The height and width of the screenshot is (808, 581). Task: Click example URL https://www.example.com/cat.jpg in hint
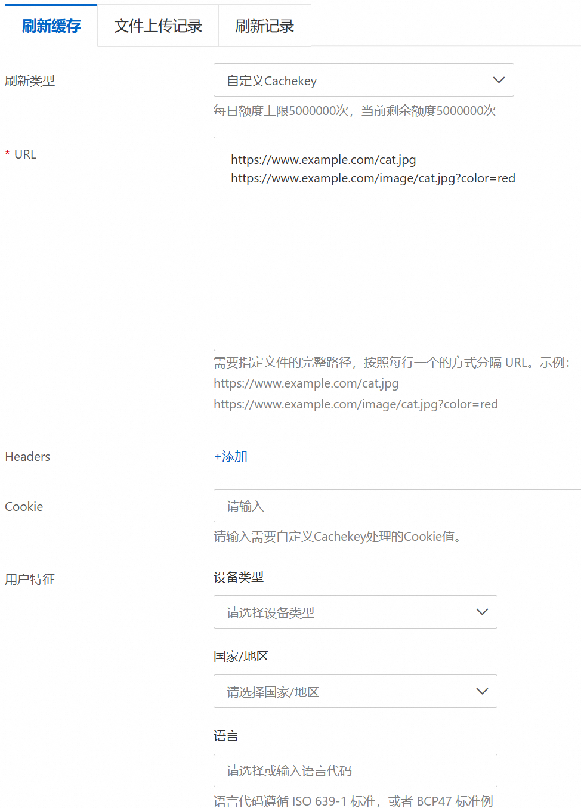306,383
